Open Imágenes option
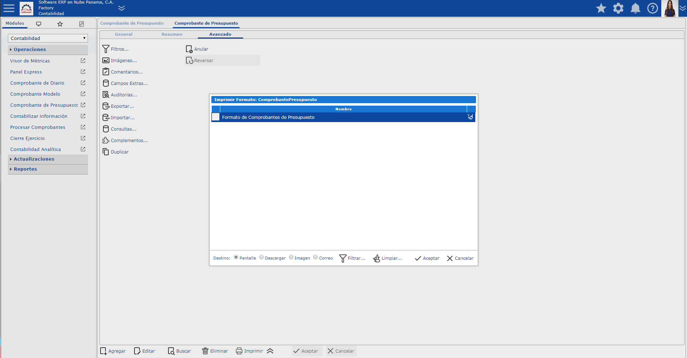The width and height of the screenshot is (687, 358). [119, 61]
